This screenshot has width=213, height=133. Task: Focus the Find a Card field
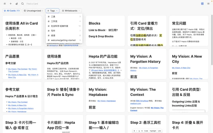[x=32, y=4]
